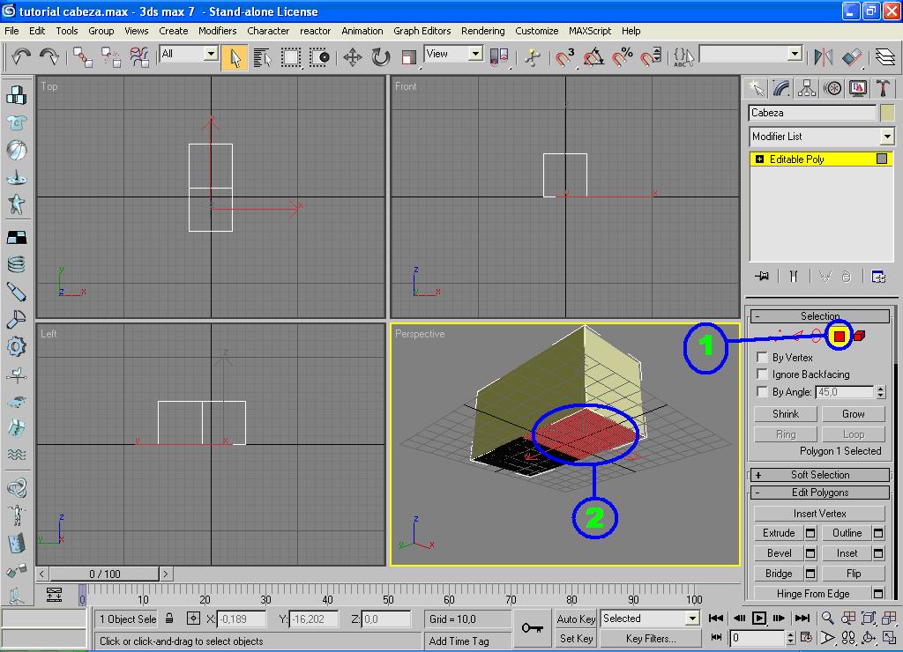Click Configure Modifier Sets icon

878,277
